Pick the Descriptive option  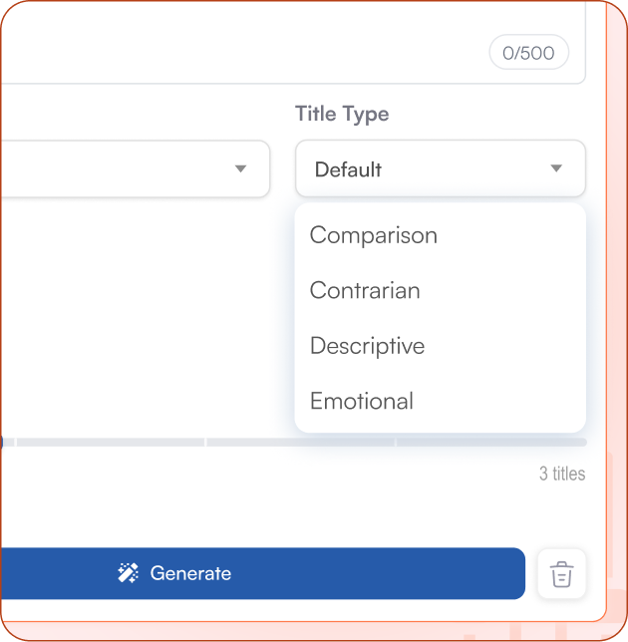click(x=367, y=346)
